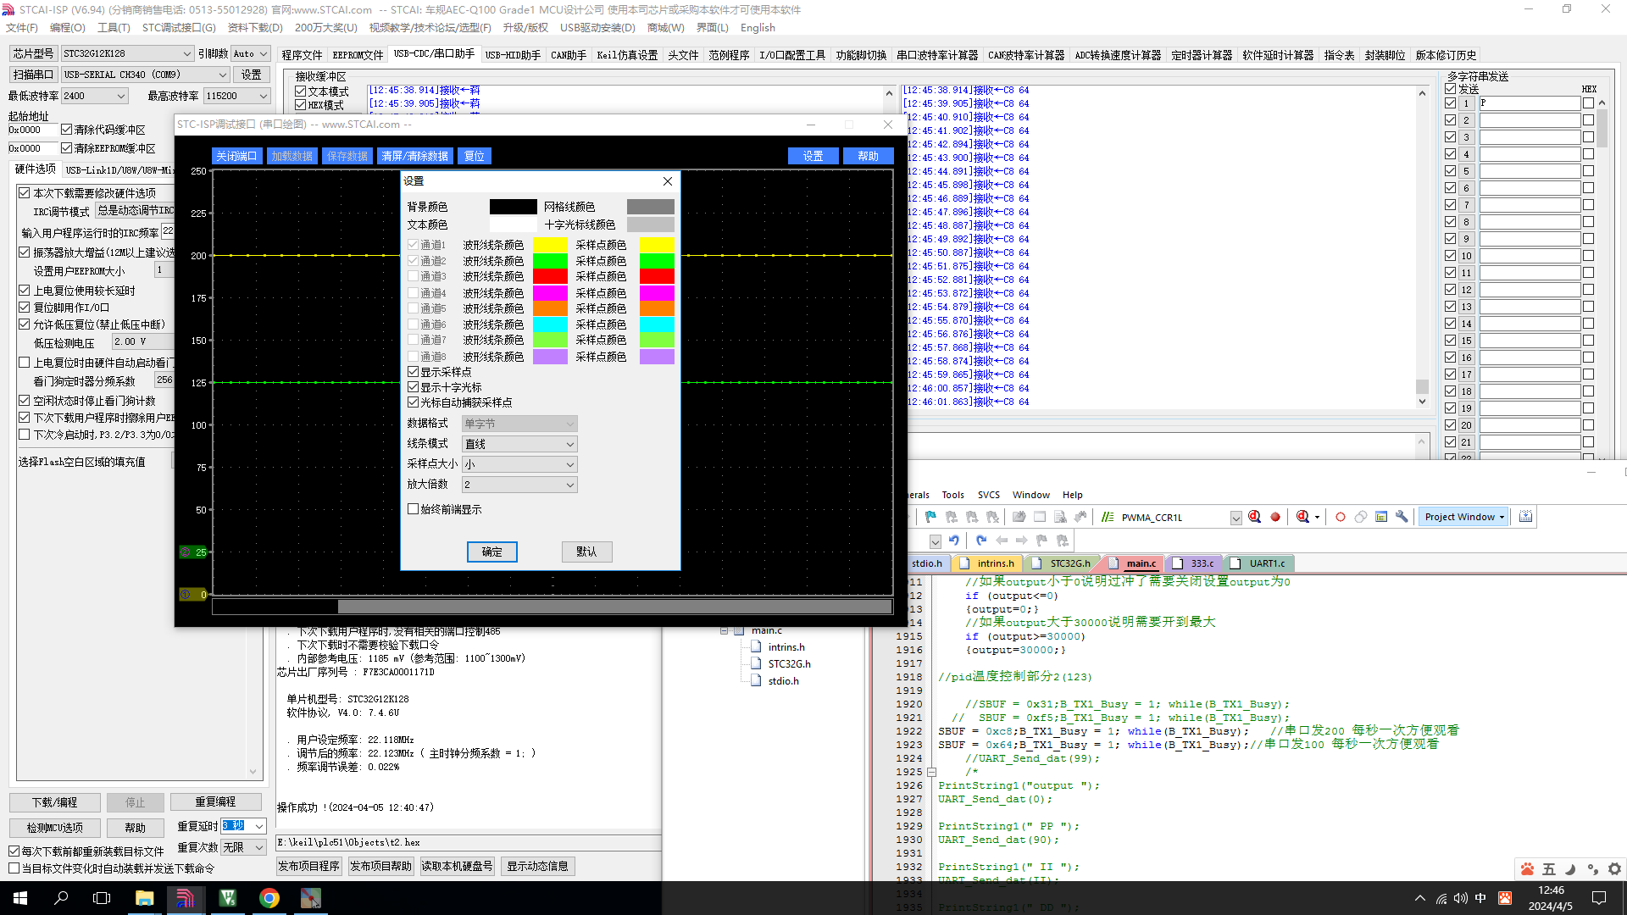Click Keil kill-all-breakpoints linked circles icon

(1361, 517)
